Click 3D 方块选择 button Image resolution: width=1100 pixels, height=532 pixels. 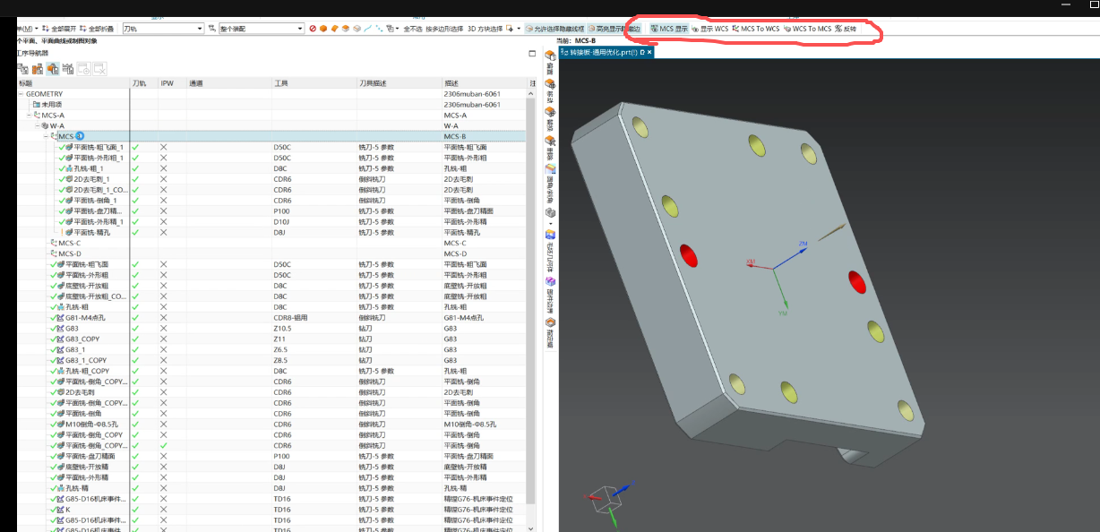pyautogui.click(x=485, y=29)
